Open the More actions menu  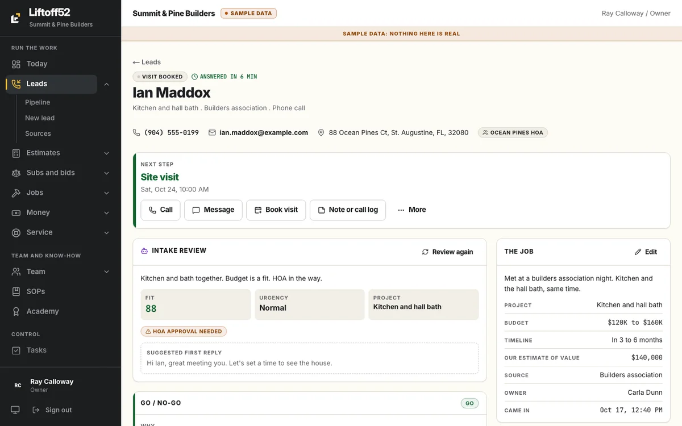[x=411, y=210]
